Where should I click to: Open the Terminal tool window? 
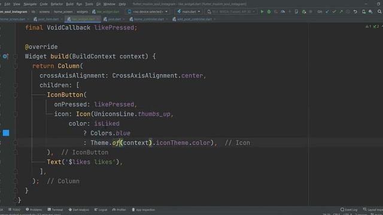point(55,210)
